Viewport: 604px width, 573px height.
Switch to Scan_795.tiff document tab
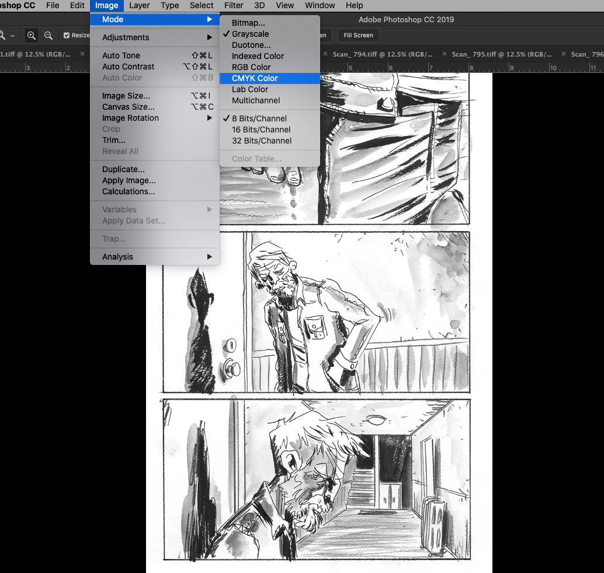coord(502,54)
